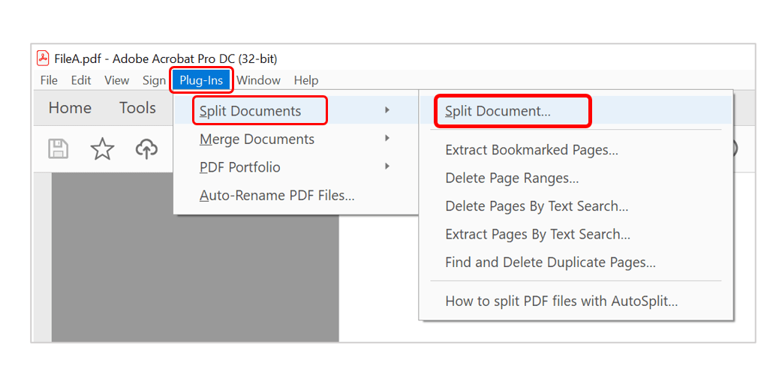Click the star bookmark icon
The image size is (782, 381).
[102, 149]
